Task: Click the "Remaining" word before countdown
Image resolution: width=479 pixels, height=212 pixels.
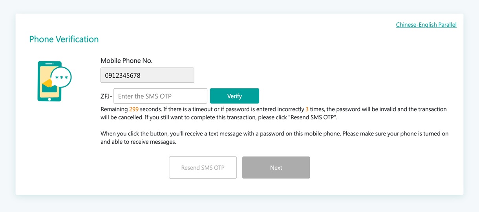Action: [x=114, y=109]
